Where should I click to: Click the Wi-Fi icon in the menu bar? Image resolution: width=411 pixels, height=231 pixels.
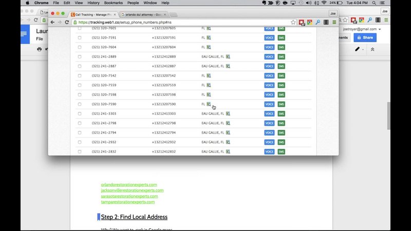click(324, 3)
